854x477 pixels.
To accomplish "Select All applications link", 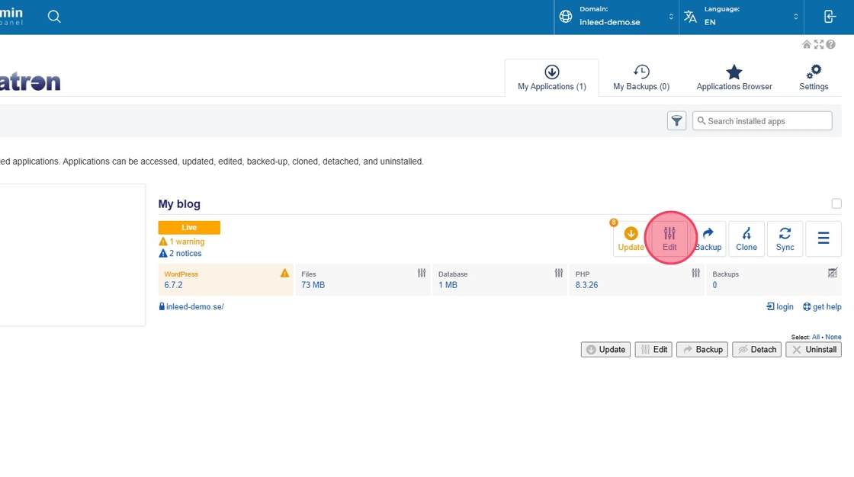I will pos(816,337).
